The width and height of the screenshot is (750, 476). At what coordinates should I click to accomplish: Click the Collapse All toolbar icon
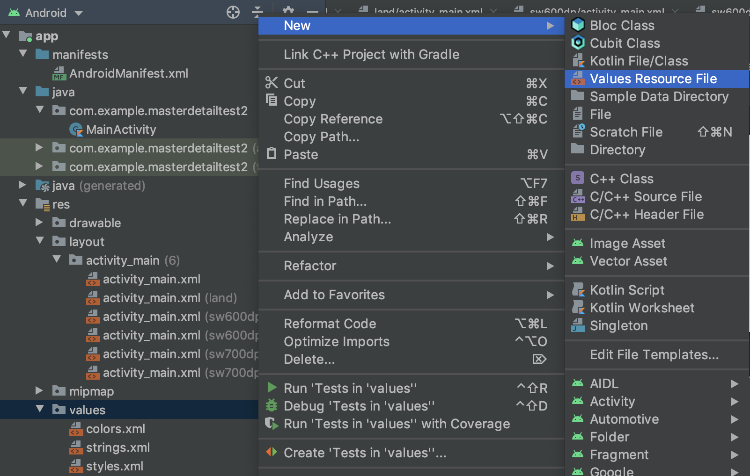(257, 12)
